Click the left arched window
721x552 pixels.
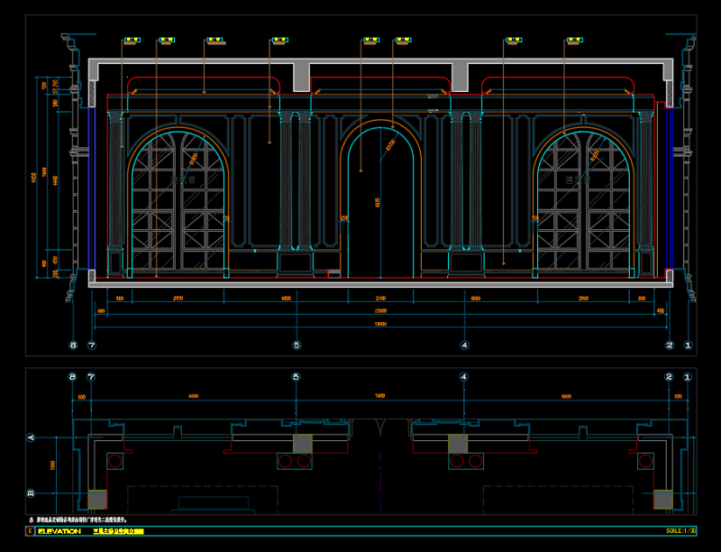179,207
